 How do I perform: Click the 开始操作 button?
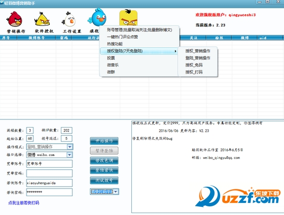tap(104, 141)
